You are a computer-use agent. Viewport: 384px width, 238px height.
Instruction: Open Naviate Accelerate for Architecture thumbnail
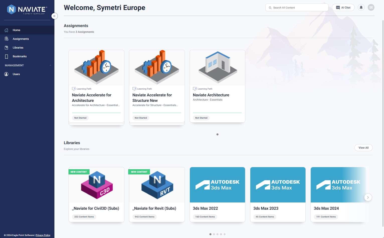[96, 68]
